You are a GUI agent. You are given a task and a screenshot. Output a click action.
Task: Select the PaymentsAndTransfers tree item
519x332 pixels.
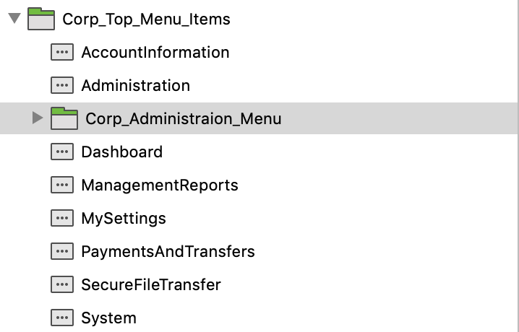tap(168, 251)
